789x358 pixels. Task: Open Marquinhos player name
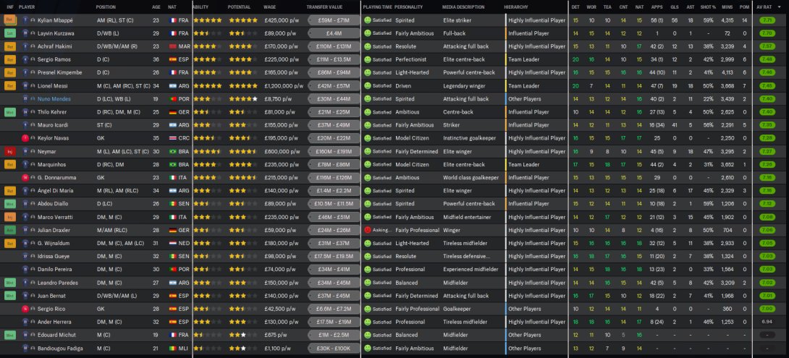[x=51, y=164]
